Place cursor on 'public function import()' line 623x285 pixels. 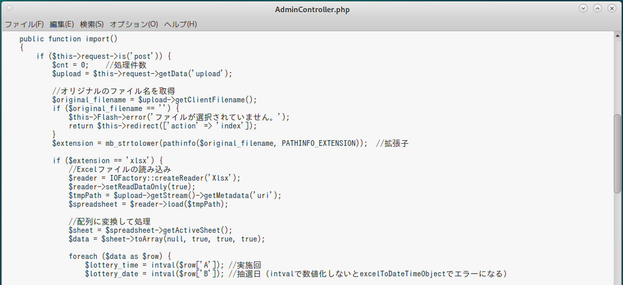69,39
